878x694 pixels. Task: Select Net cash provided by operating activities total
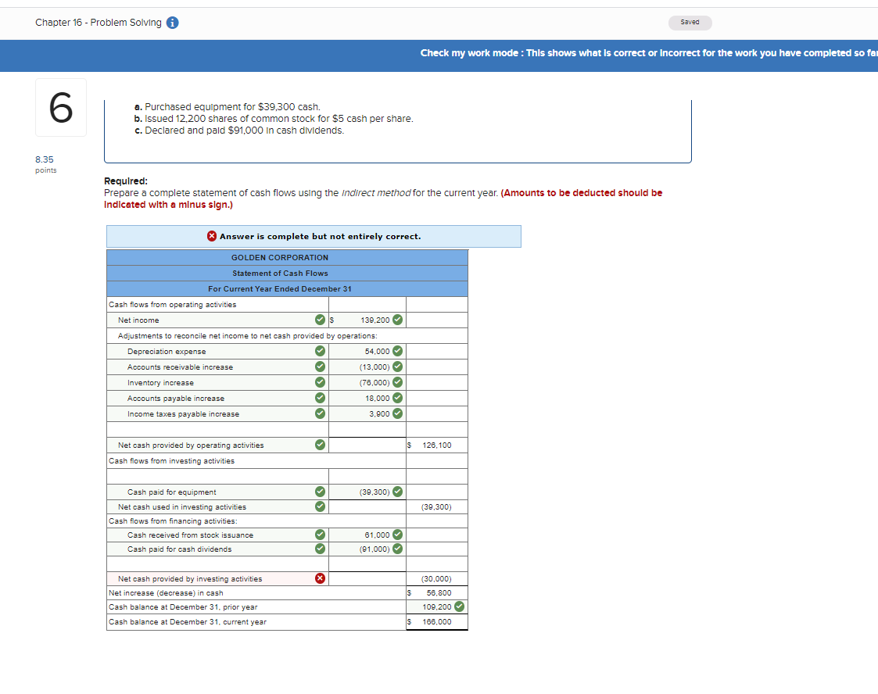[x=437, y=445]
